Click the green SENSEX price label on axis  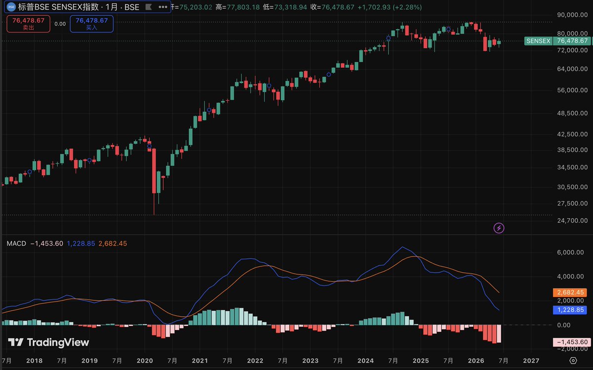[538, 41]
